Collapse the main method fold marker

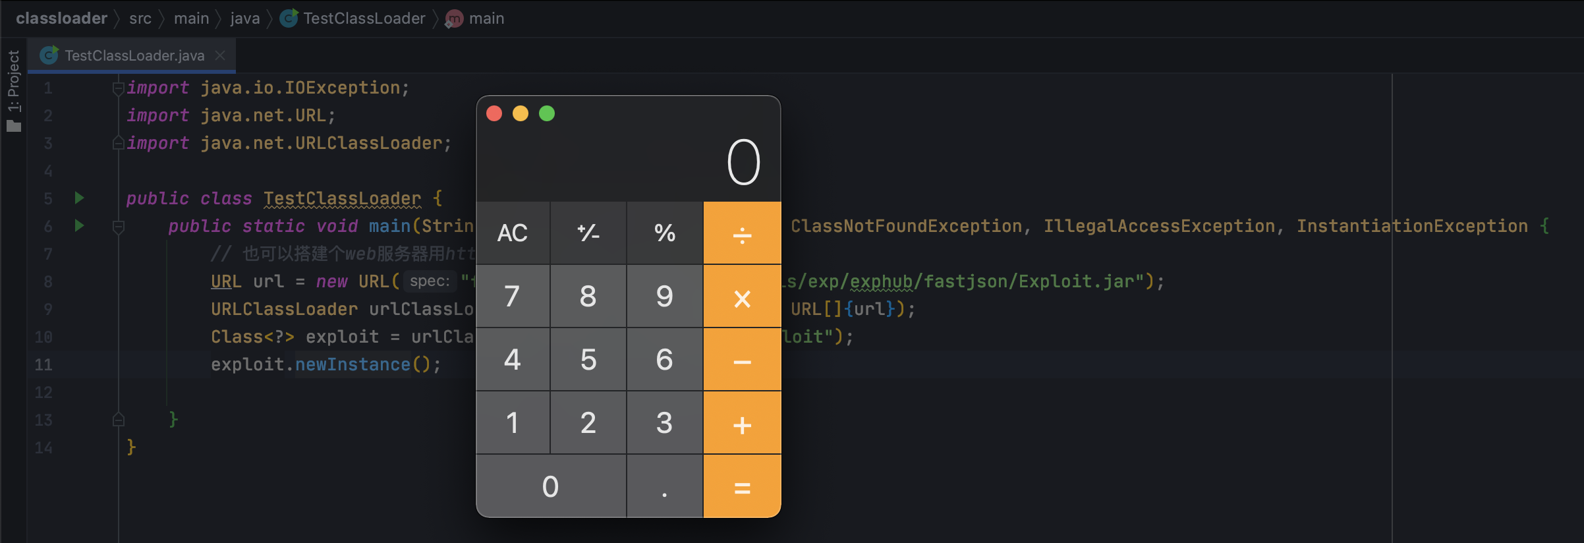[119, 227]
